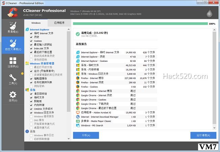Click Firefox - Internet 历史 report row text
This screenshot has width=220, height=152.
pyautogui.click(x=92, y=82)
